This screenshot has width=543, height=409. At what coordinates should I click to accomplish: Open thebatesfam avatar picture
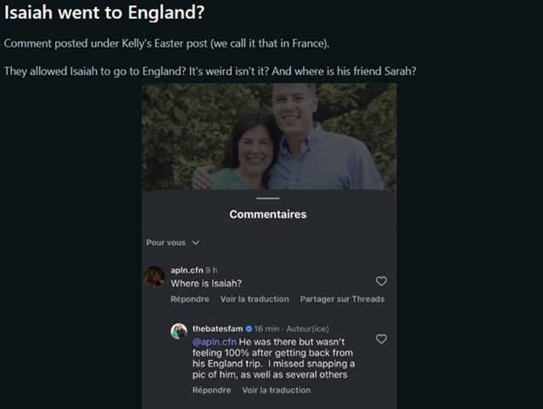click(x=179, y=332)
